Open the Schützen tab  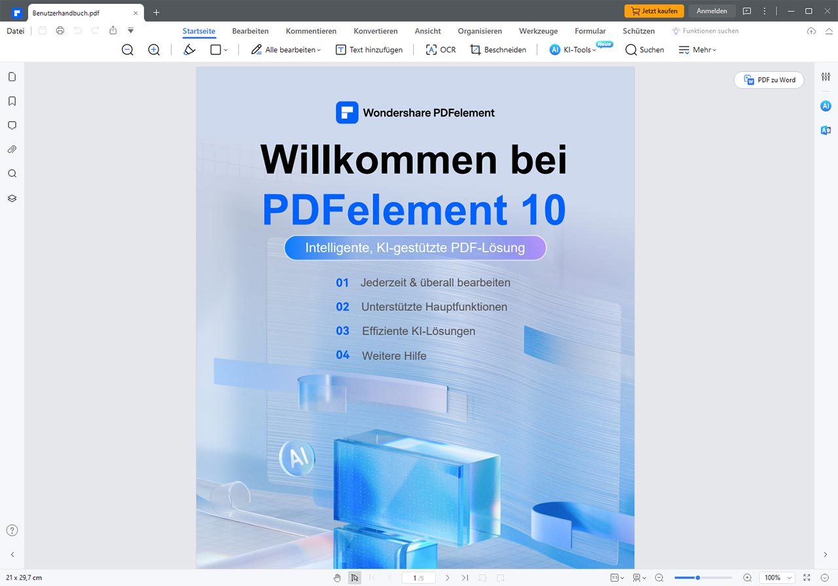tap(639, 31)
